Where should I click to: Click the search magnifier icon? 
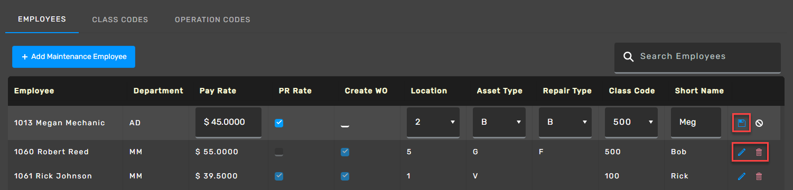click(628, 57)
